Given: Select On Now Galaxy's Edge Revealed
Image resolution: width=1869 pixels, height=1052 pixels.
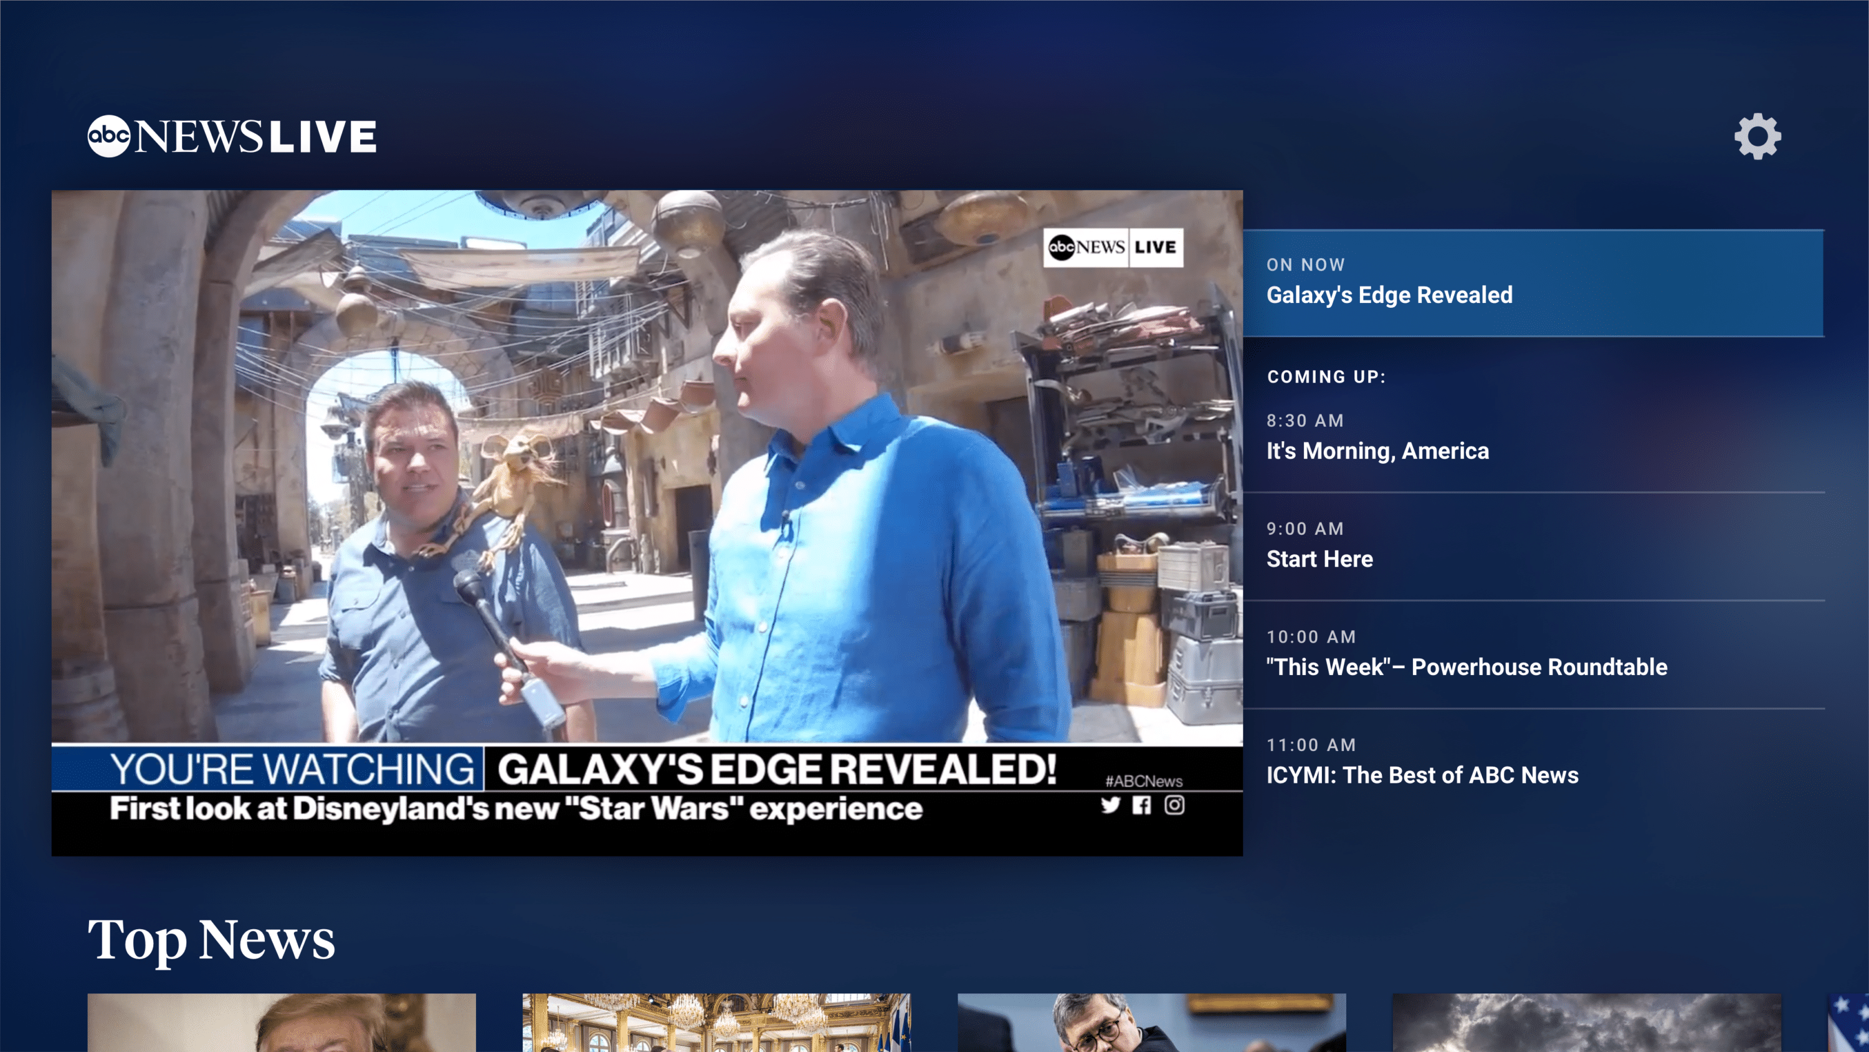Looking at the screenshot, I should click(x=1533, y=283).
